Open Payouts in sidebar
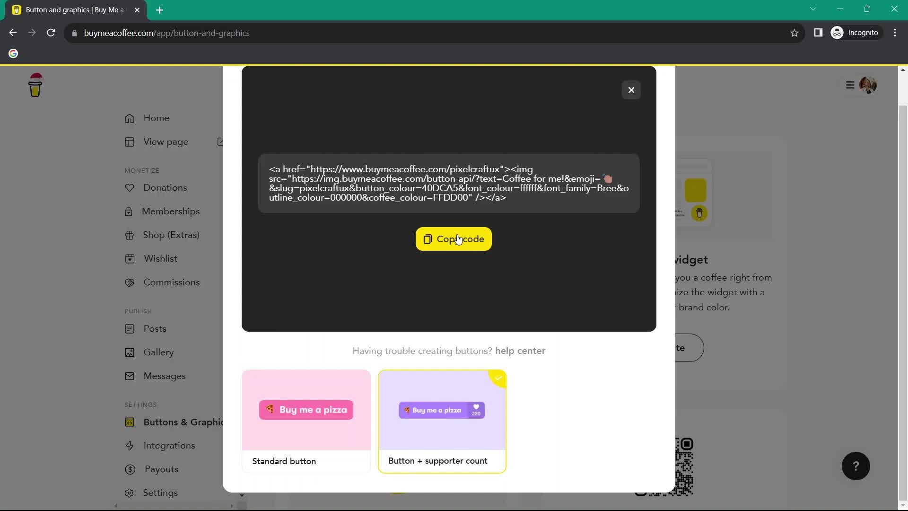Image resolution: width=908 pixels, height=511 pixels. [x=161, y=469]
